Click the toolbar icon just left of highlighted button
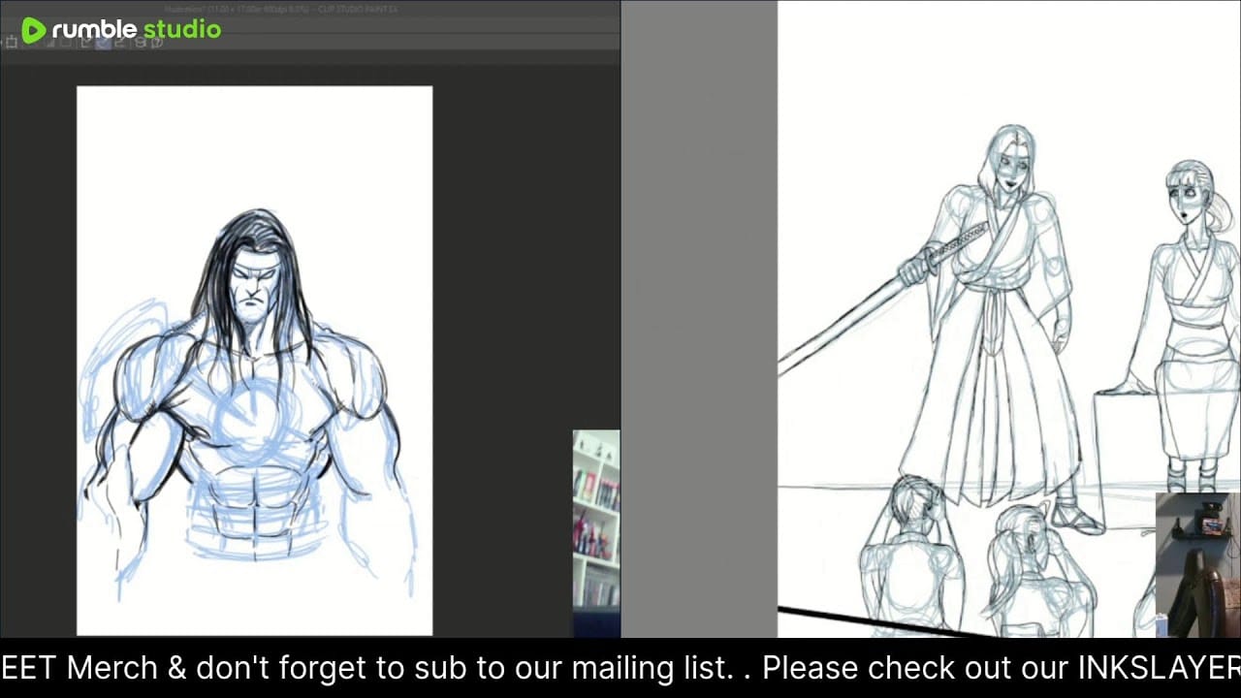1241x698 pixels. 86,43
